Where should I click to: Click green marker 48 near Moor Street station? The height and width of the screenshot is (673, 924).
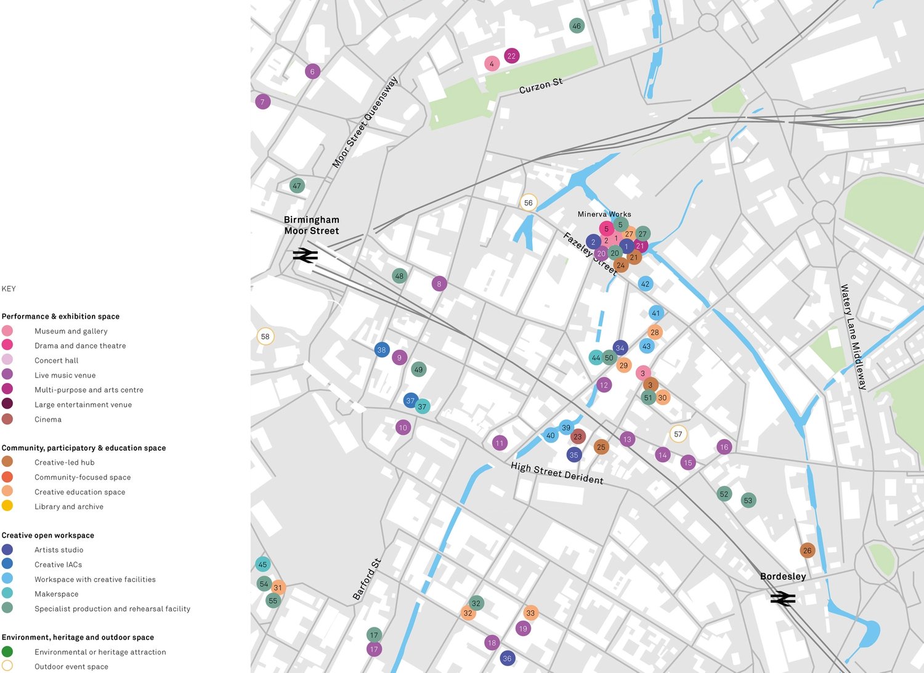[x=399, y=276]
